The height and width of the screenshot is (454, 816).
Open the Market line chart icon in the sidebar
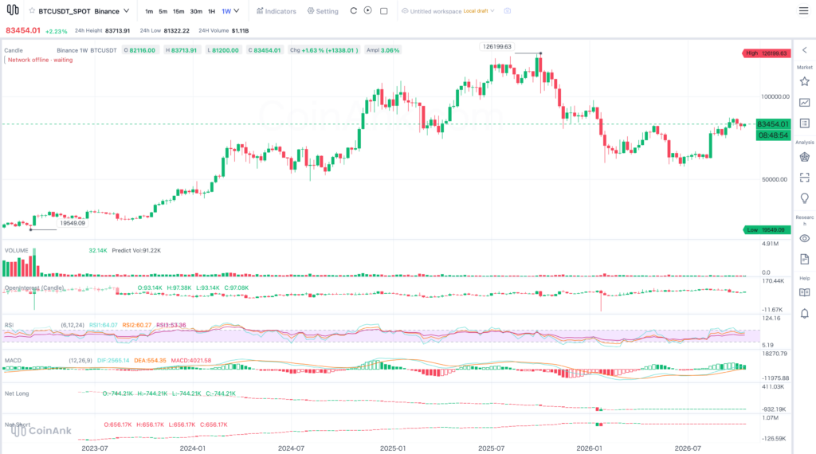(805, 103)
